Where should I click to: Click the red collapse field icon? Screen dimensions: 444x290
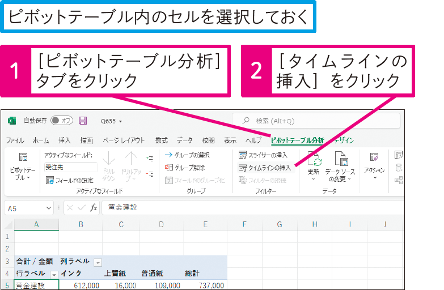tap(149, 174)
